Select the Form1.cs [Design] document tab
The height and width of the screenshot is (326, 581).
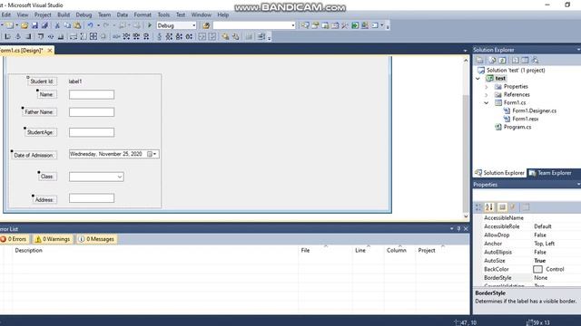pos(22,51)
